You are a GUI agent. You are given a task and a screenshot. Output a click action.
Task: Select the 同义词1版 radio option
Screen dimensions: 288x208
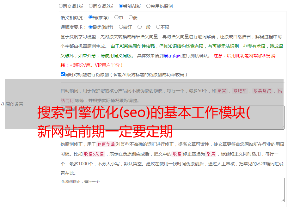click(x=61, y=6)
